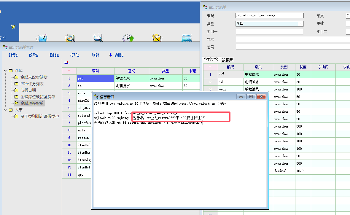Select the PDA任务列表 tree item
The image size is (350, 215).
pos(32,84)
